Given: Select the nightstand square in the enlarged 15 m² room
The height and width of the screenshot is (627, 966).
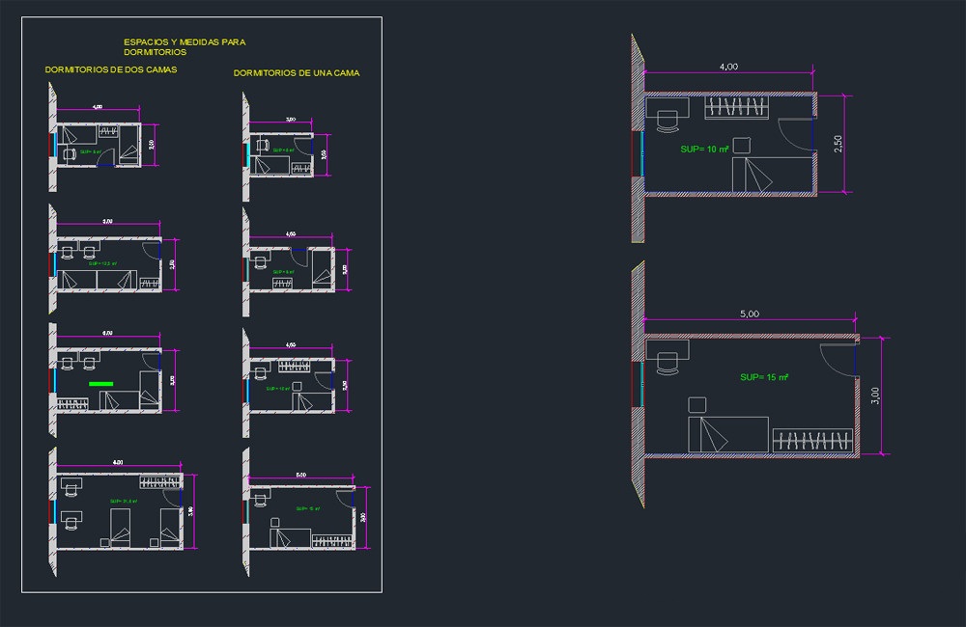Looking at the screenshot, I should point(696,405).
